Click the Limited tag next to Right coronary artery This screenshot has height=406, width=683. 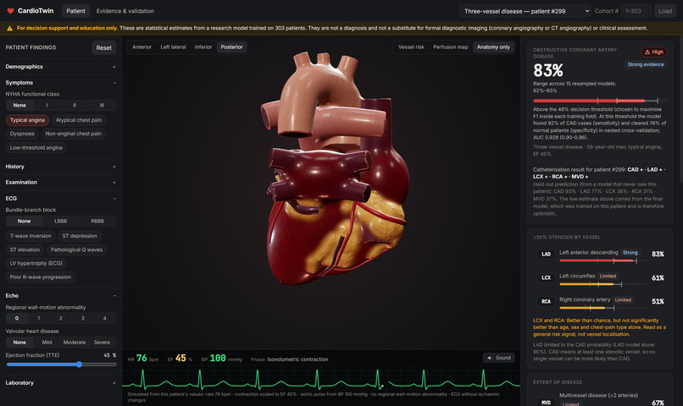click(623, 299)
